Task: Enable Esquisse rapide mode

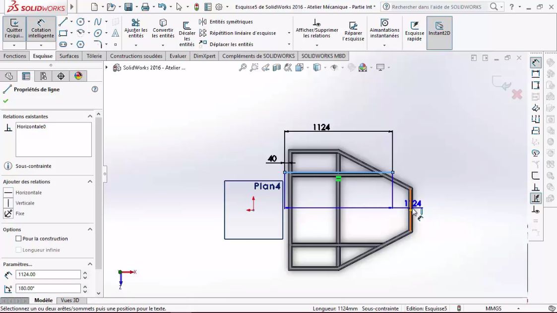Action: [x=414, y=30]
